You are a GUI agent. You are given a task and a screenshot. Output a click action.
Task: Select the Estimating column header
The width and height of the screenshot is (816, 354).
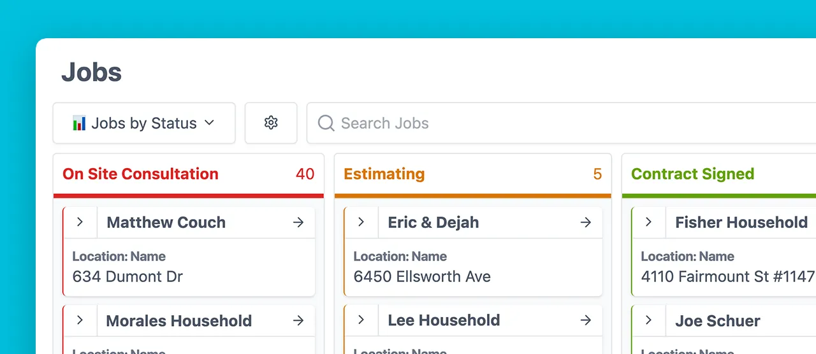point(384,174)
